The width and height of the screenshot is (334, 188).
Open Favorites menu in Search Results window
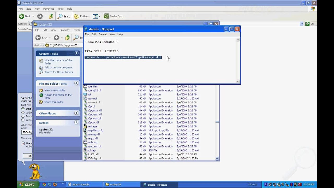[x=49, y=9]
